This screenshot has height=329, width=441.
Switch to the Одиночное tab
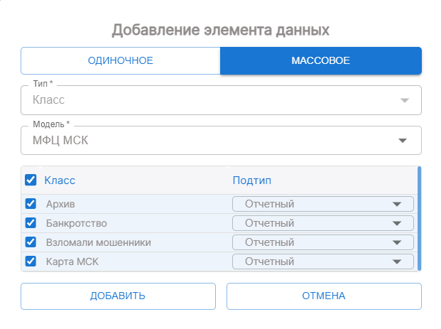[x=120, y=60]
